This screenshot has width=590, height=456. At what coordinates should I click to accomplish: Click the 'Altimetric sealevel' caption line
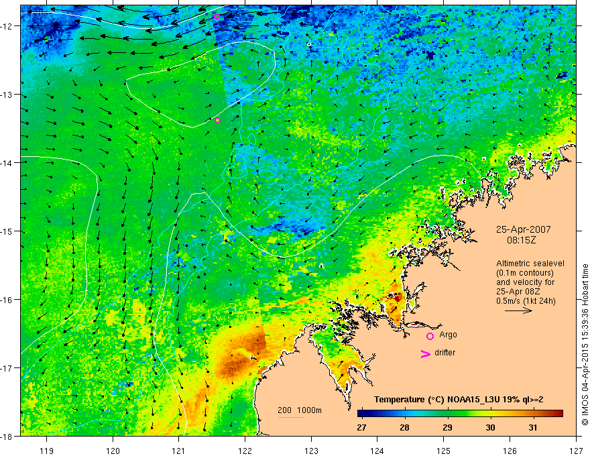click(x=530, y=264)
